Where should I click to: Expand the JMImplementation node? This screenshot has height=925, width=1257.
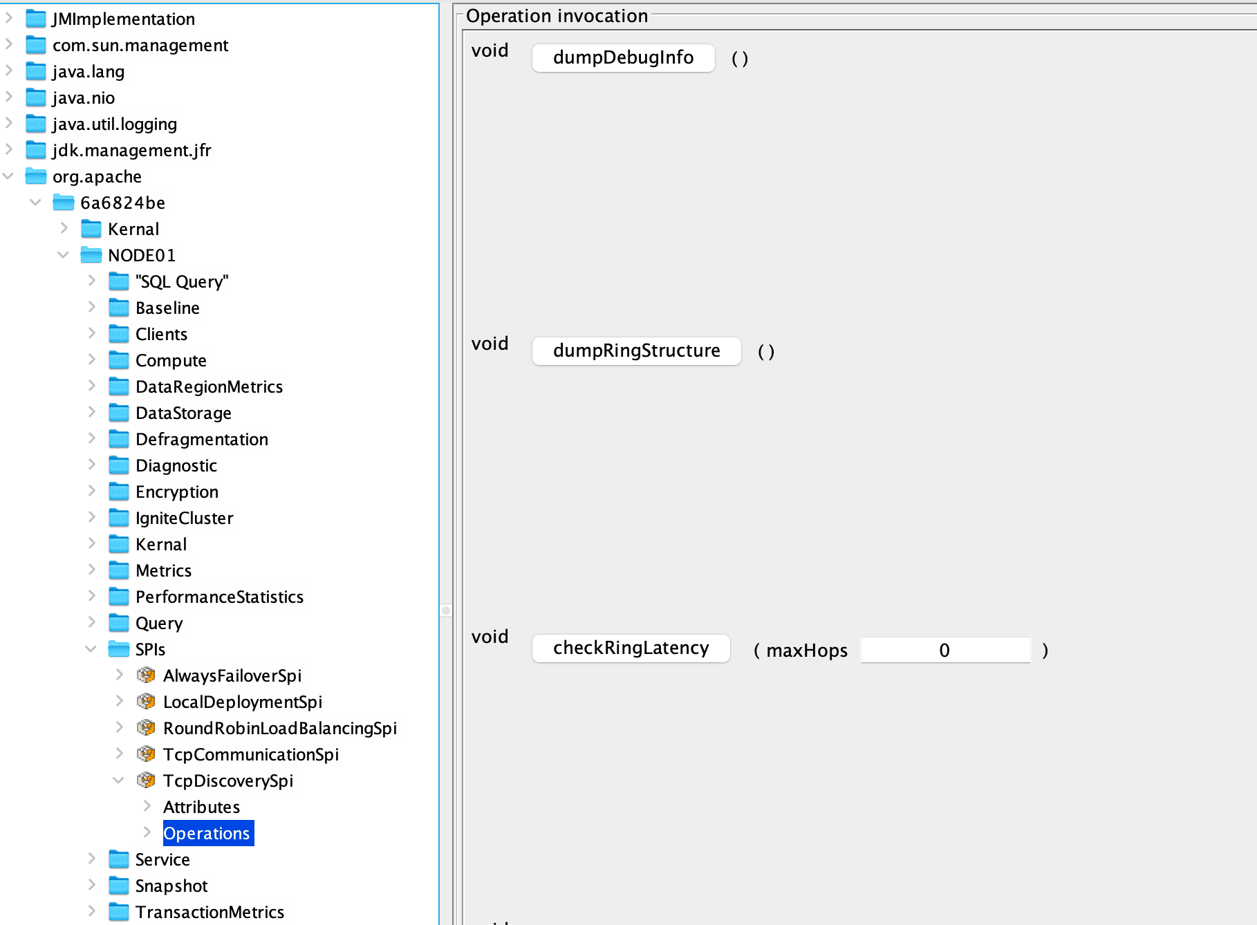8,19
